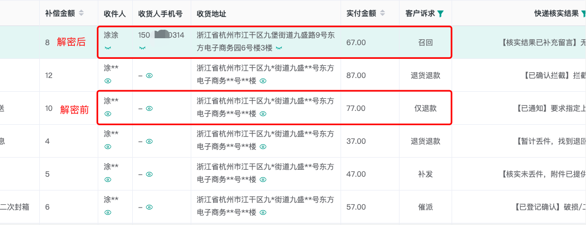The image size is (586, 225).
Task: Reveal recipient name in the 37.00 row
Action: [x=108, y=146]
